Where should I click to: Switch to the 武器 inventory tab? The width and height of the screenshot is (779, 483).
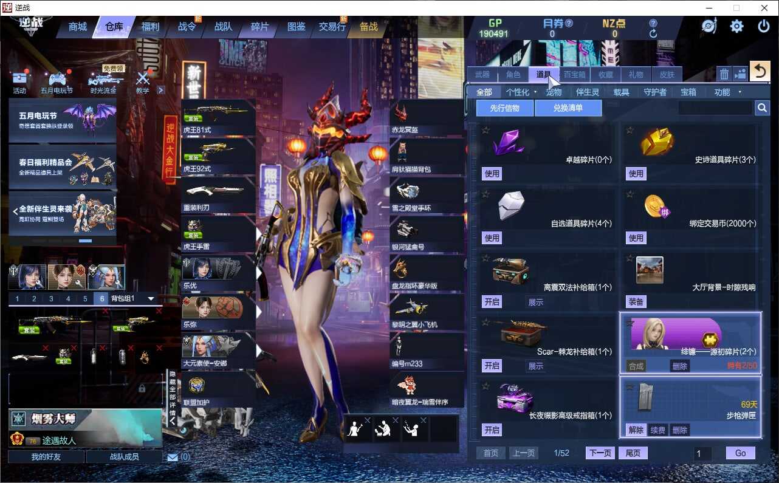click(482, 75)
